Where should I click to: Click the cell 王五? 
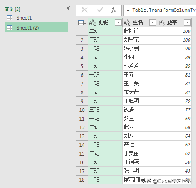pyautogui.click(x=140, y=75)
